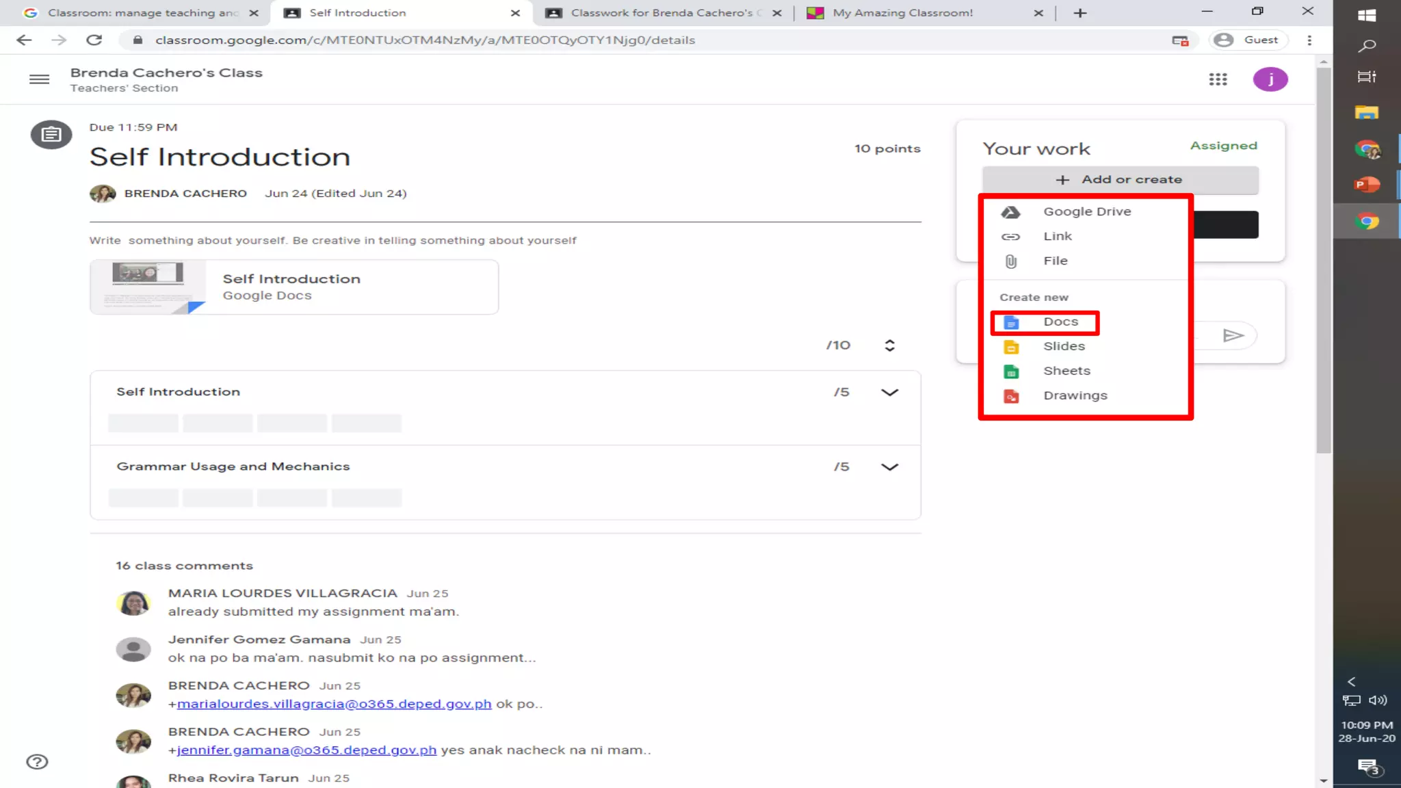This screenshot has width=1401, height=788.
Task: Choose Link from the attach menu
Action: click(1085, 236)
